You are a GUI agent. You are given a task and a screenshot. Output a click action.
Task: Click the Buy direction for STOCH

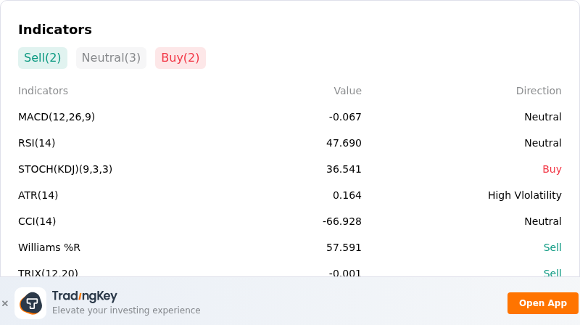point(552,169)
